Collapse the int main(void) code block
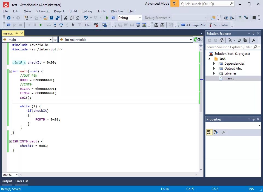 click(x=10, y=71)
